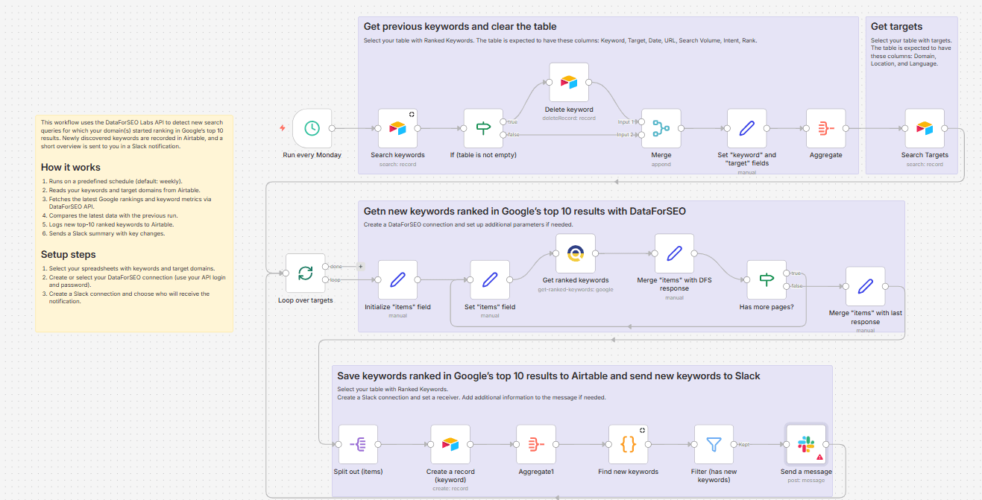Image resolution: width=982 pixels, height=500 pixels.
Task: Select the Has more pages? filter node
Action: 766,281
